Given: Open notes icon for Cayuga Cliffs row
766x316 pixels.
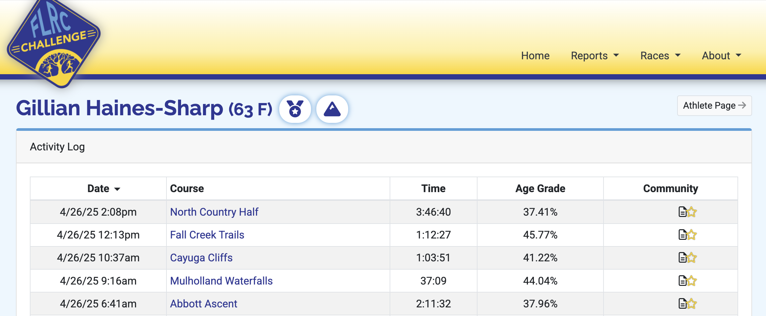Looking at the screenshot, I should pos(682,258).
